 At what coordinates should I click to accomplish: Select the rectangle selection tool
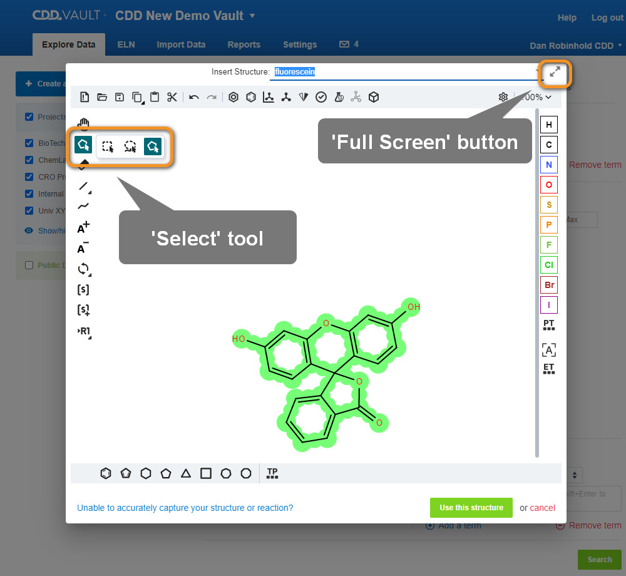(108, 147)
